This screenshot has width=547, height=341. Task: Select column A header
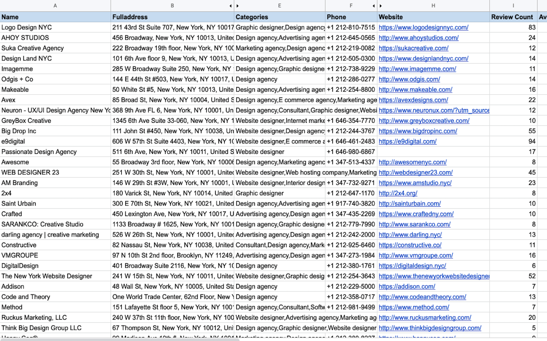tap(56, 6)
